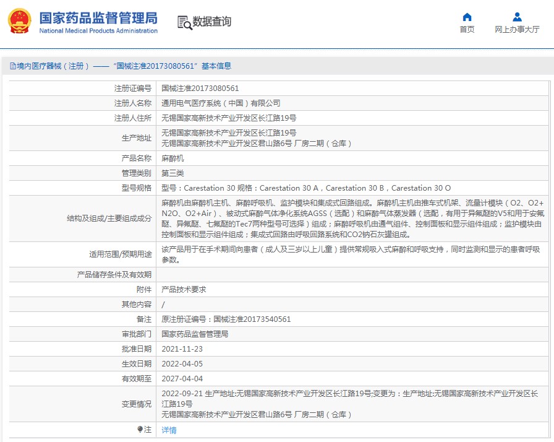Screen dimensions: 554x442
Task: Click 生产地址 label cell
Action: tap(82, 138)
